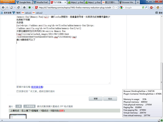Open the 書籤 bookmarks menu button
The width and height of the screenshot is (163, 122).
(159, 13)
